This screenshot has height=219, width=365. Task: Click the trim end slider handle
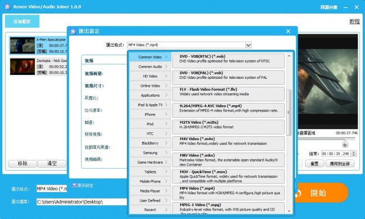click(x=345, y=144)
